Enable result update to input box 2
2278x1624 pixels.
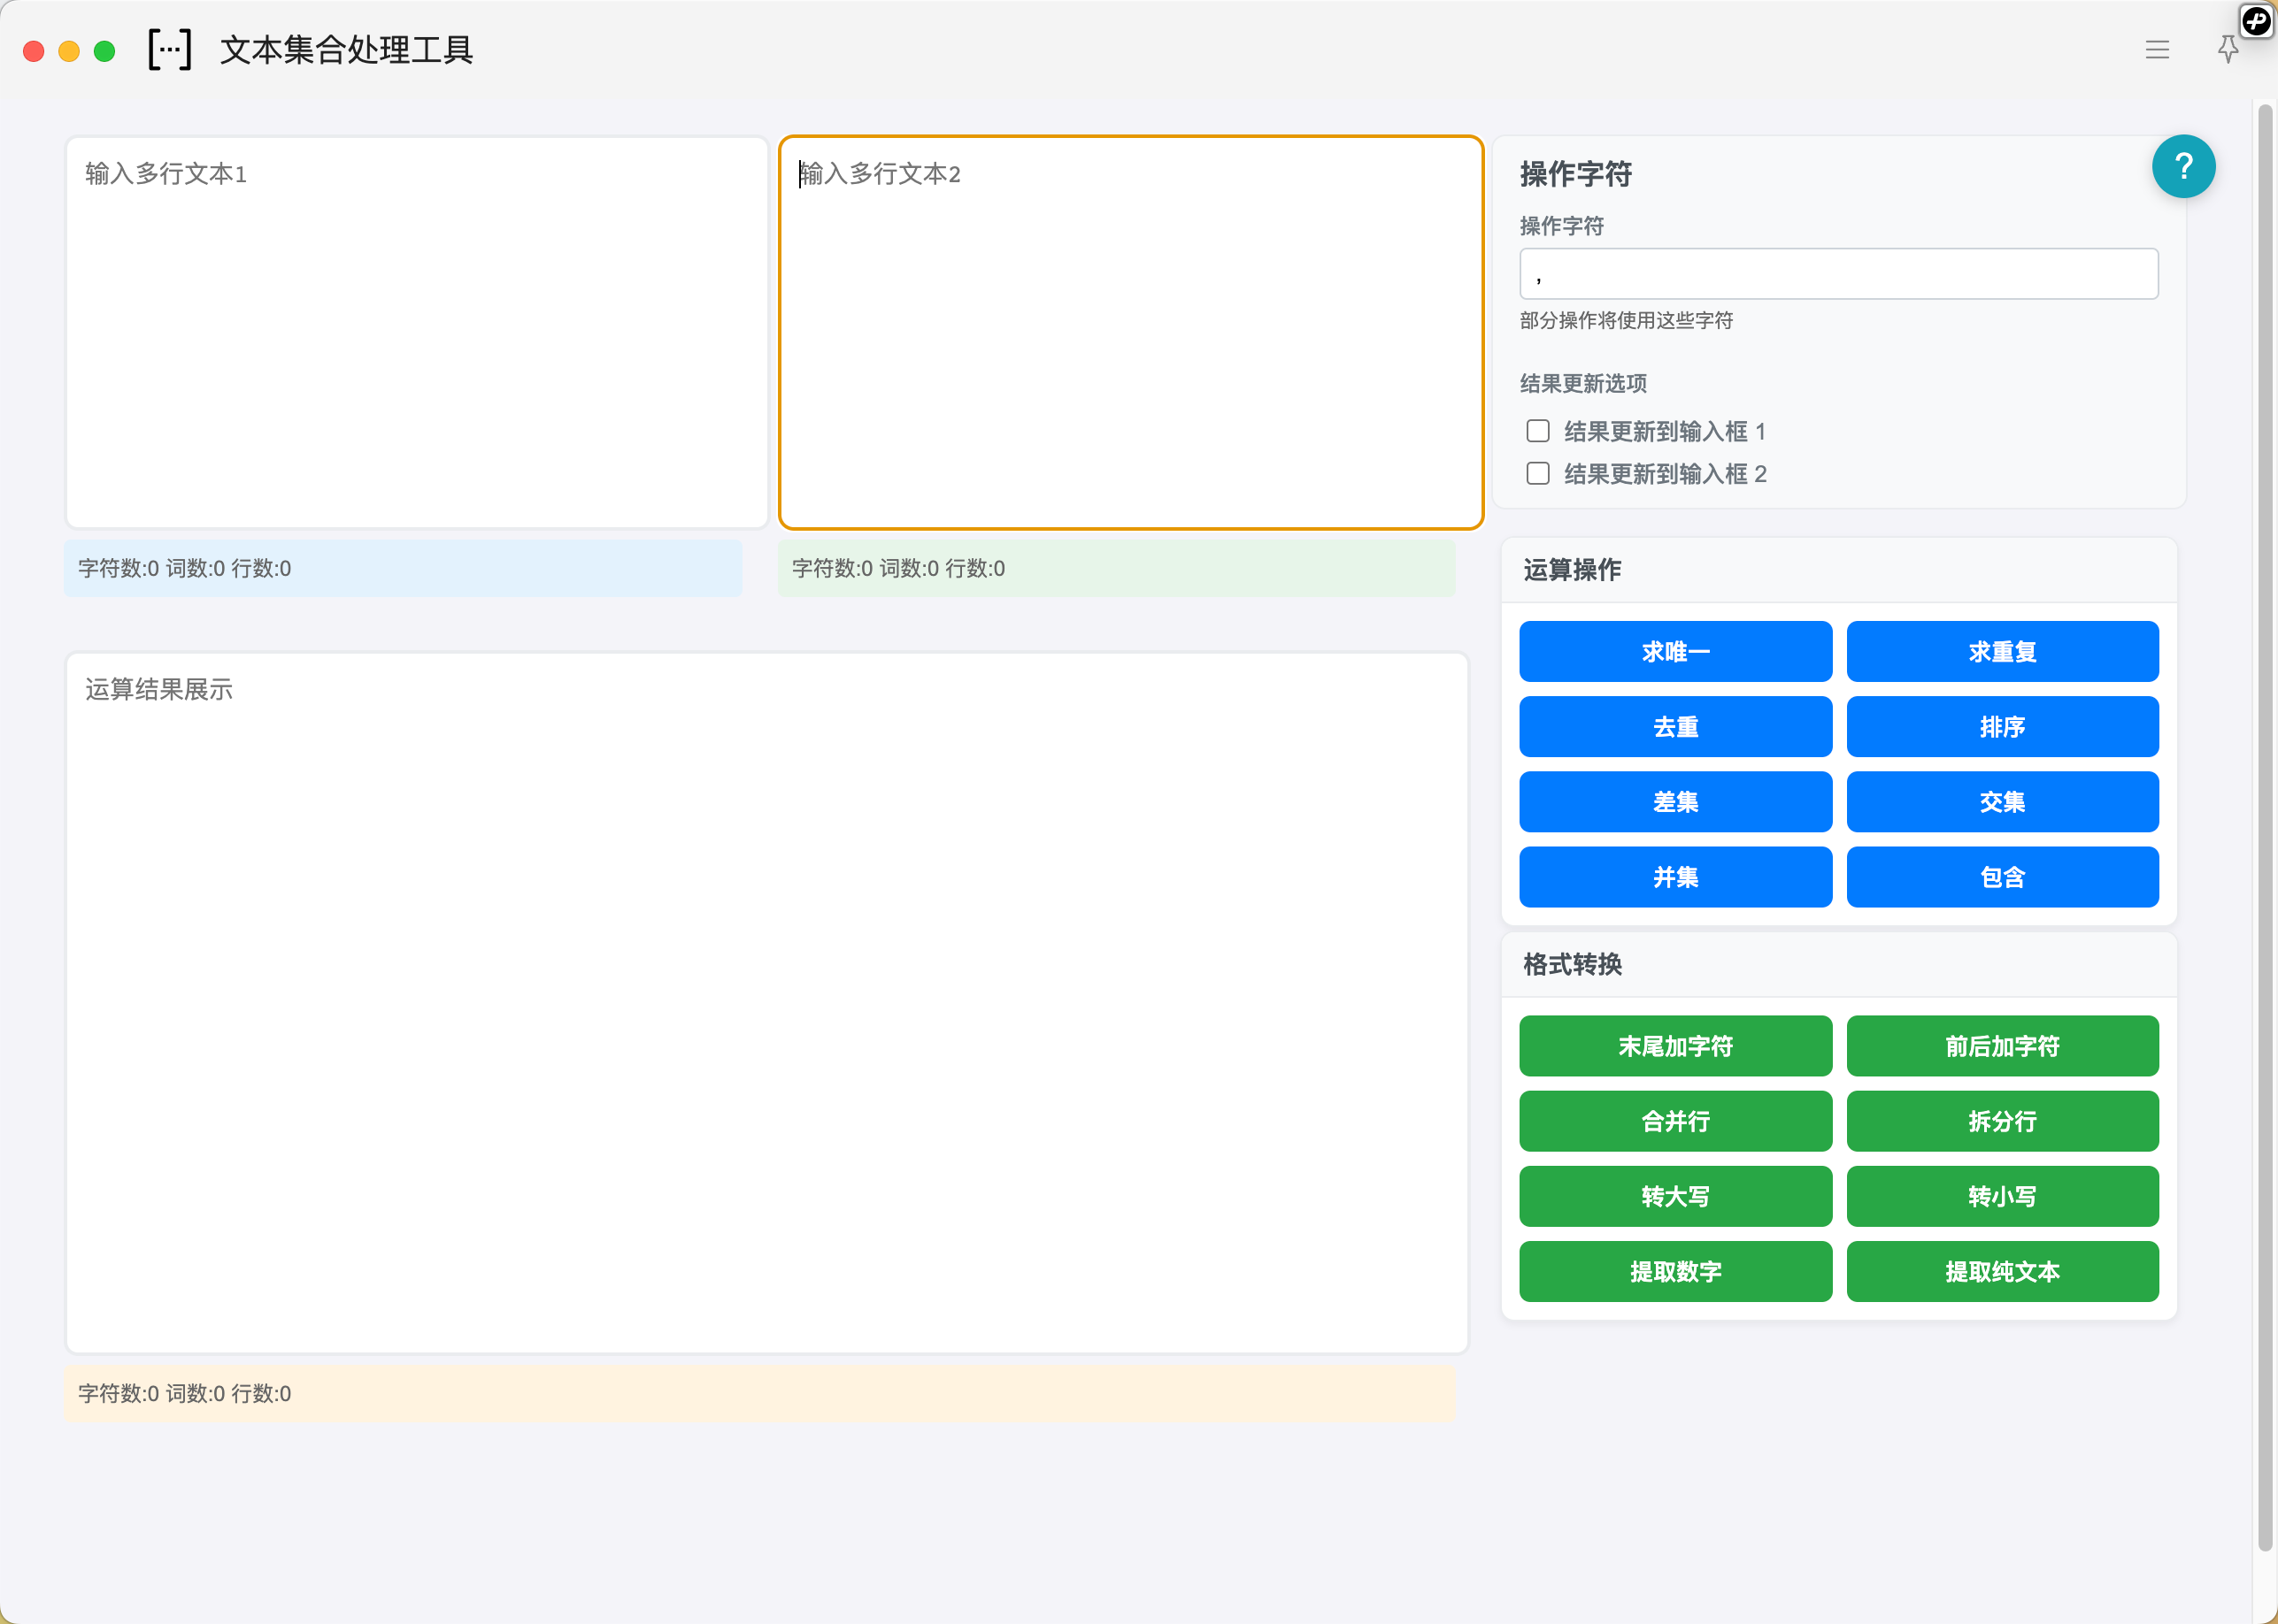pyautogui.click(x=1537, y=473)
